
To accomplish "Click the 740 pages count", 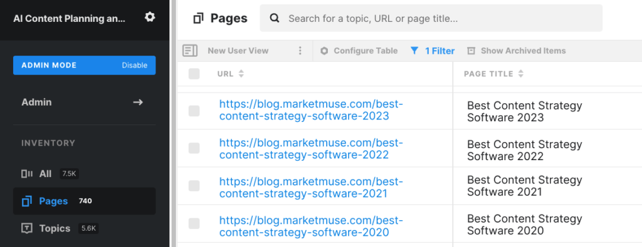I will tap(85, 201).
